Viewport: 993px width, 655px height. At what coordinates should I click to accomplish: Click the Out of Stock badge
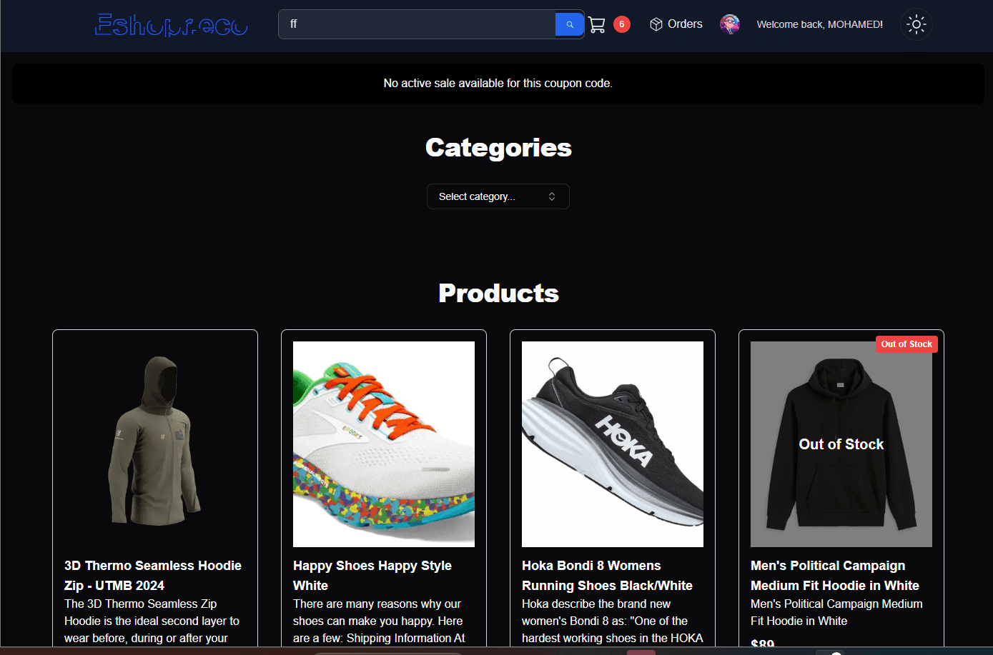tap(906, 344)
